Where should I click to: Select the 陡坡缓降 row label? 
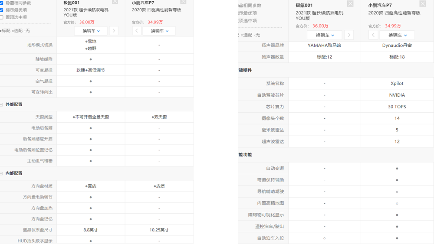point(44,59)
